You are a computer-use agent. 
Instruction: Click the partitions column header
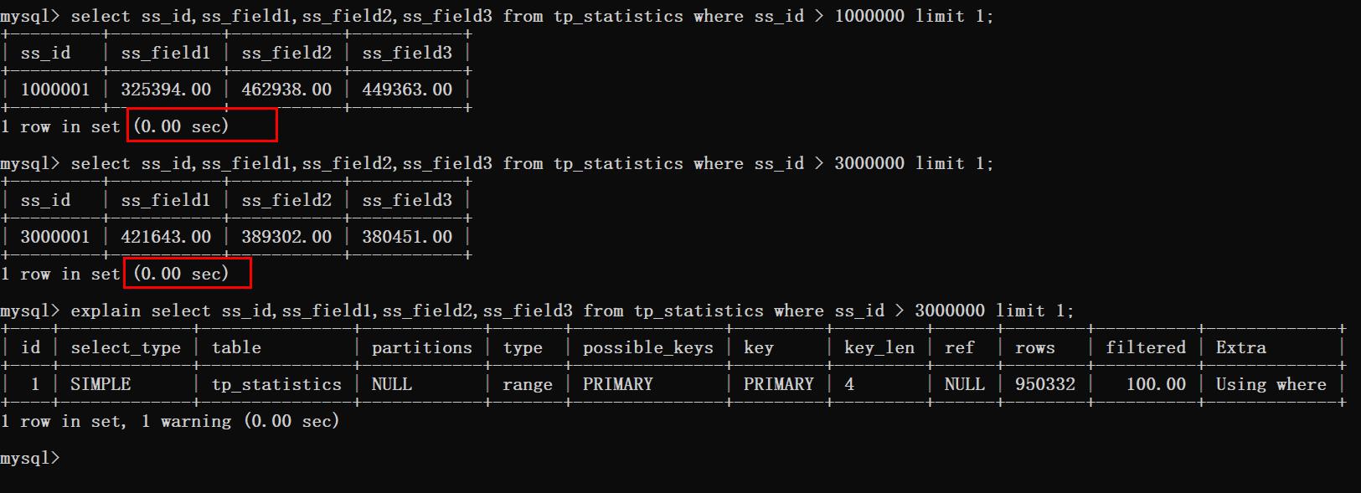422,347
